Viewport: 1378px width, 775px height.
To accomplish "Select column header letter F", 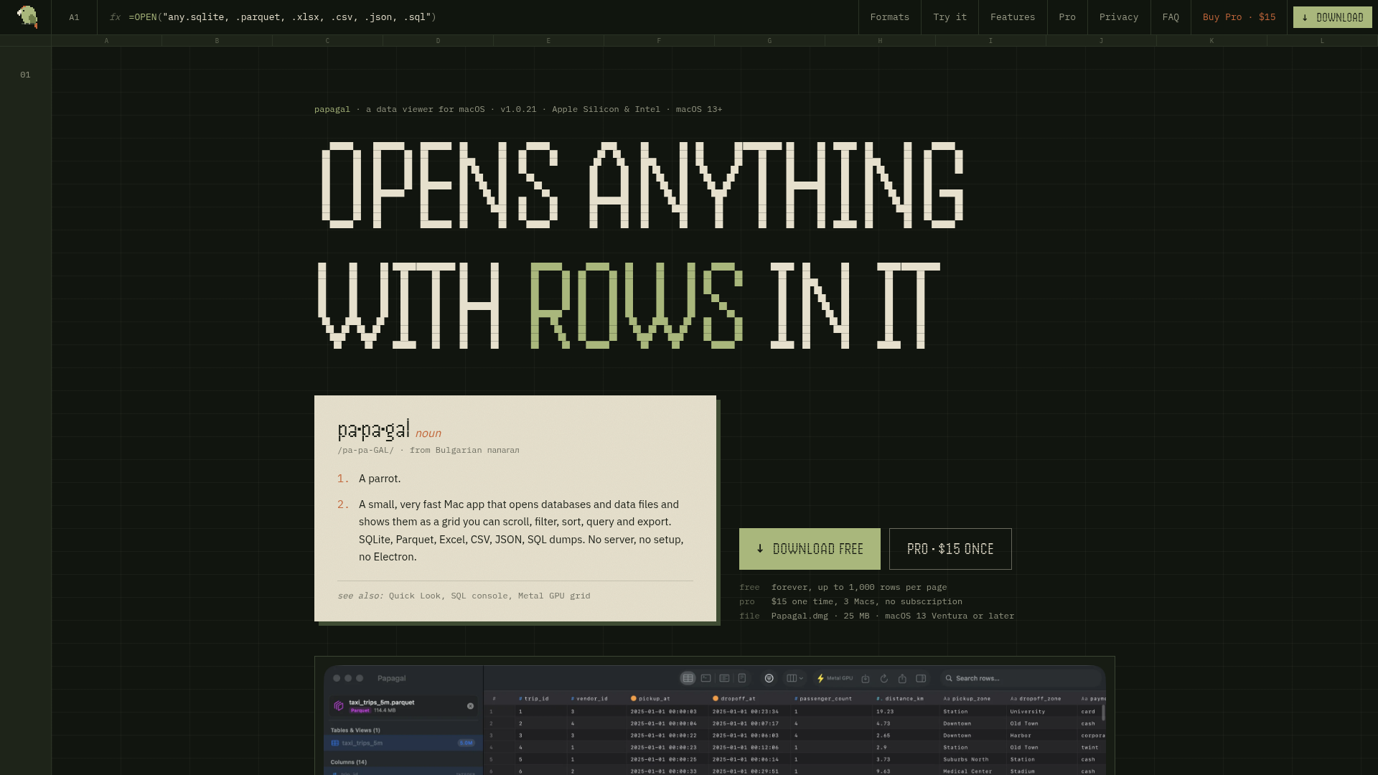I will [x=659, y=41].
